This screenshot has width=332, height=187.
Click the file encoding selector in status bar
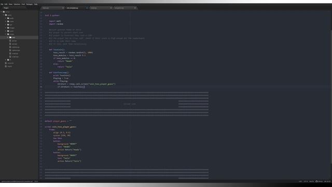click(x=306, y=181)
